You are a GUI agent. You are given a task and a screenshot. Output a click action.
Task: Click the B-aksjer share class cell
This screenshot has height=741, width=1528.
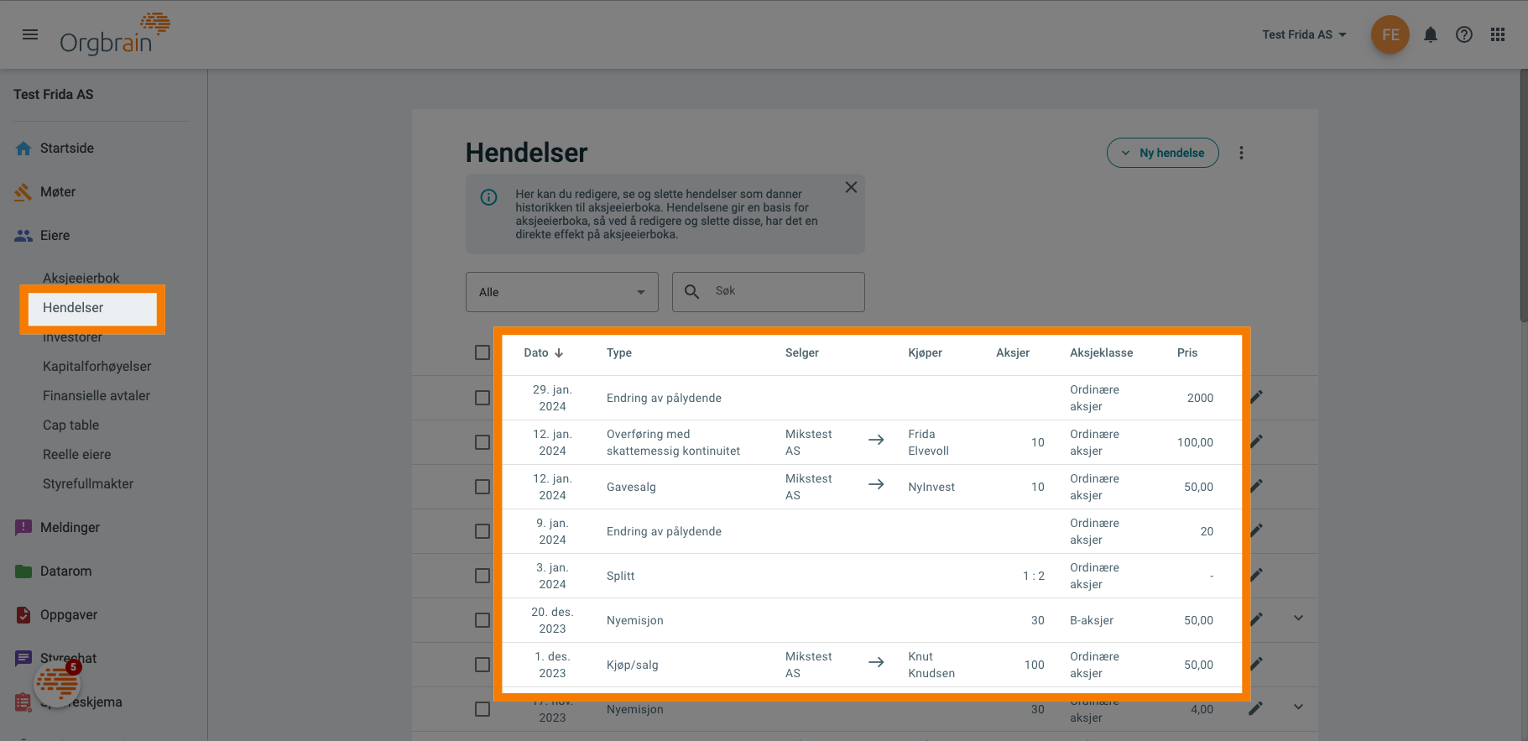[x=1092, y=620]
